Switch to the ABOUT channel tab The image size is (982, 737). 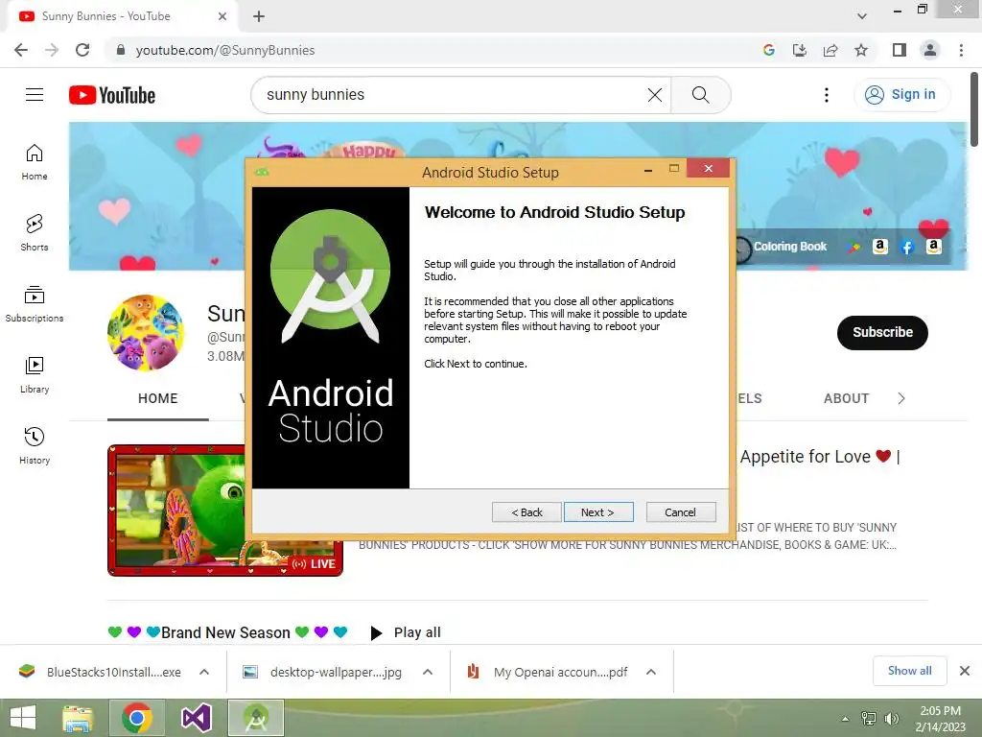[x=846, y=398]
